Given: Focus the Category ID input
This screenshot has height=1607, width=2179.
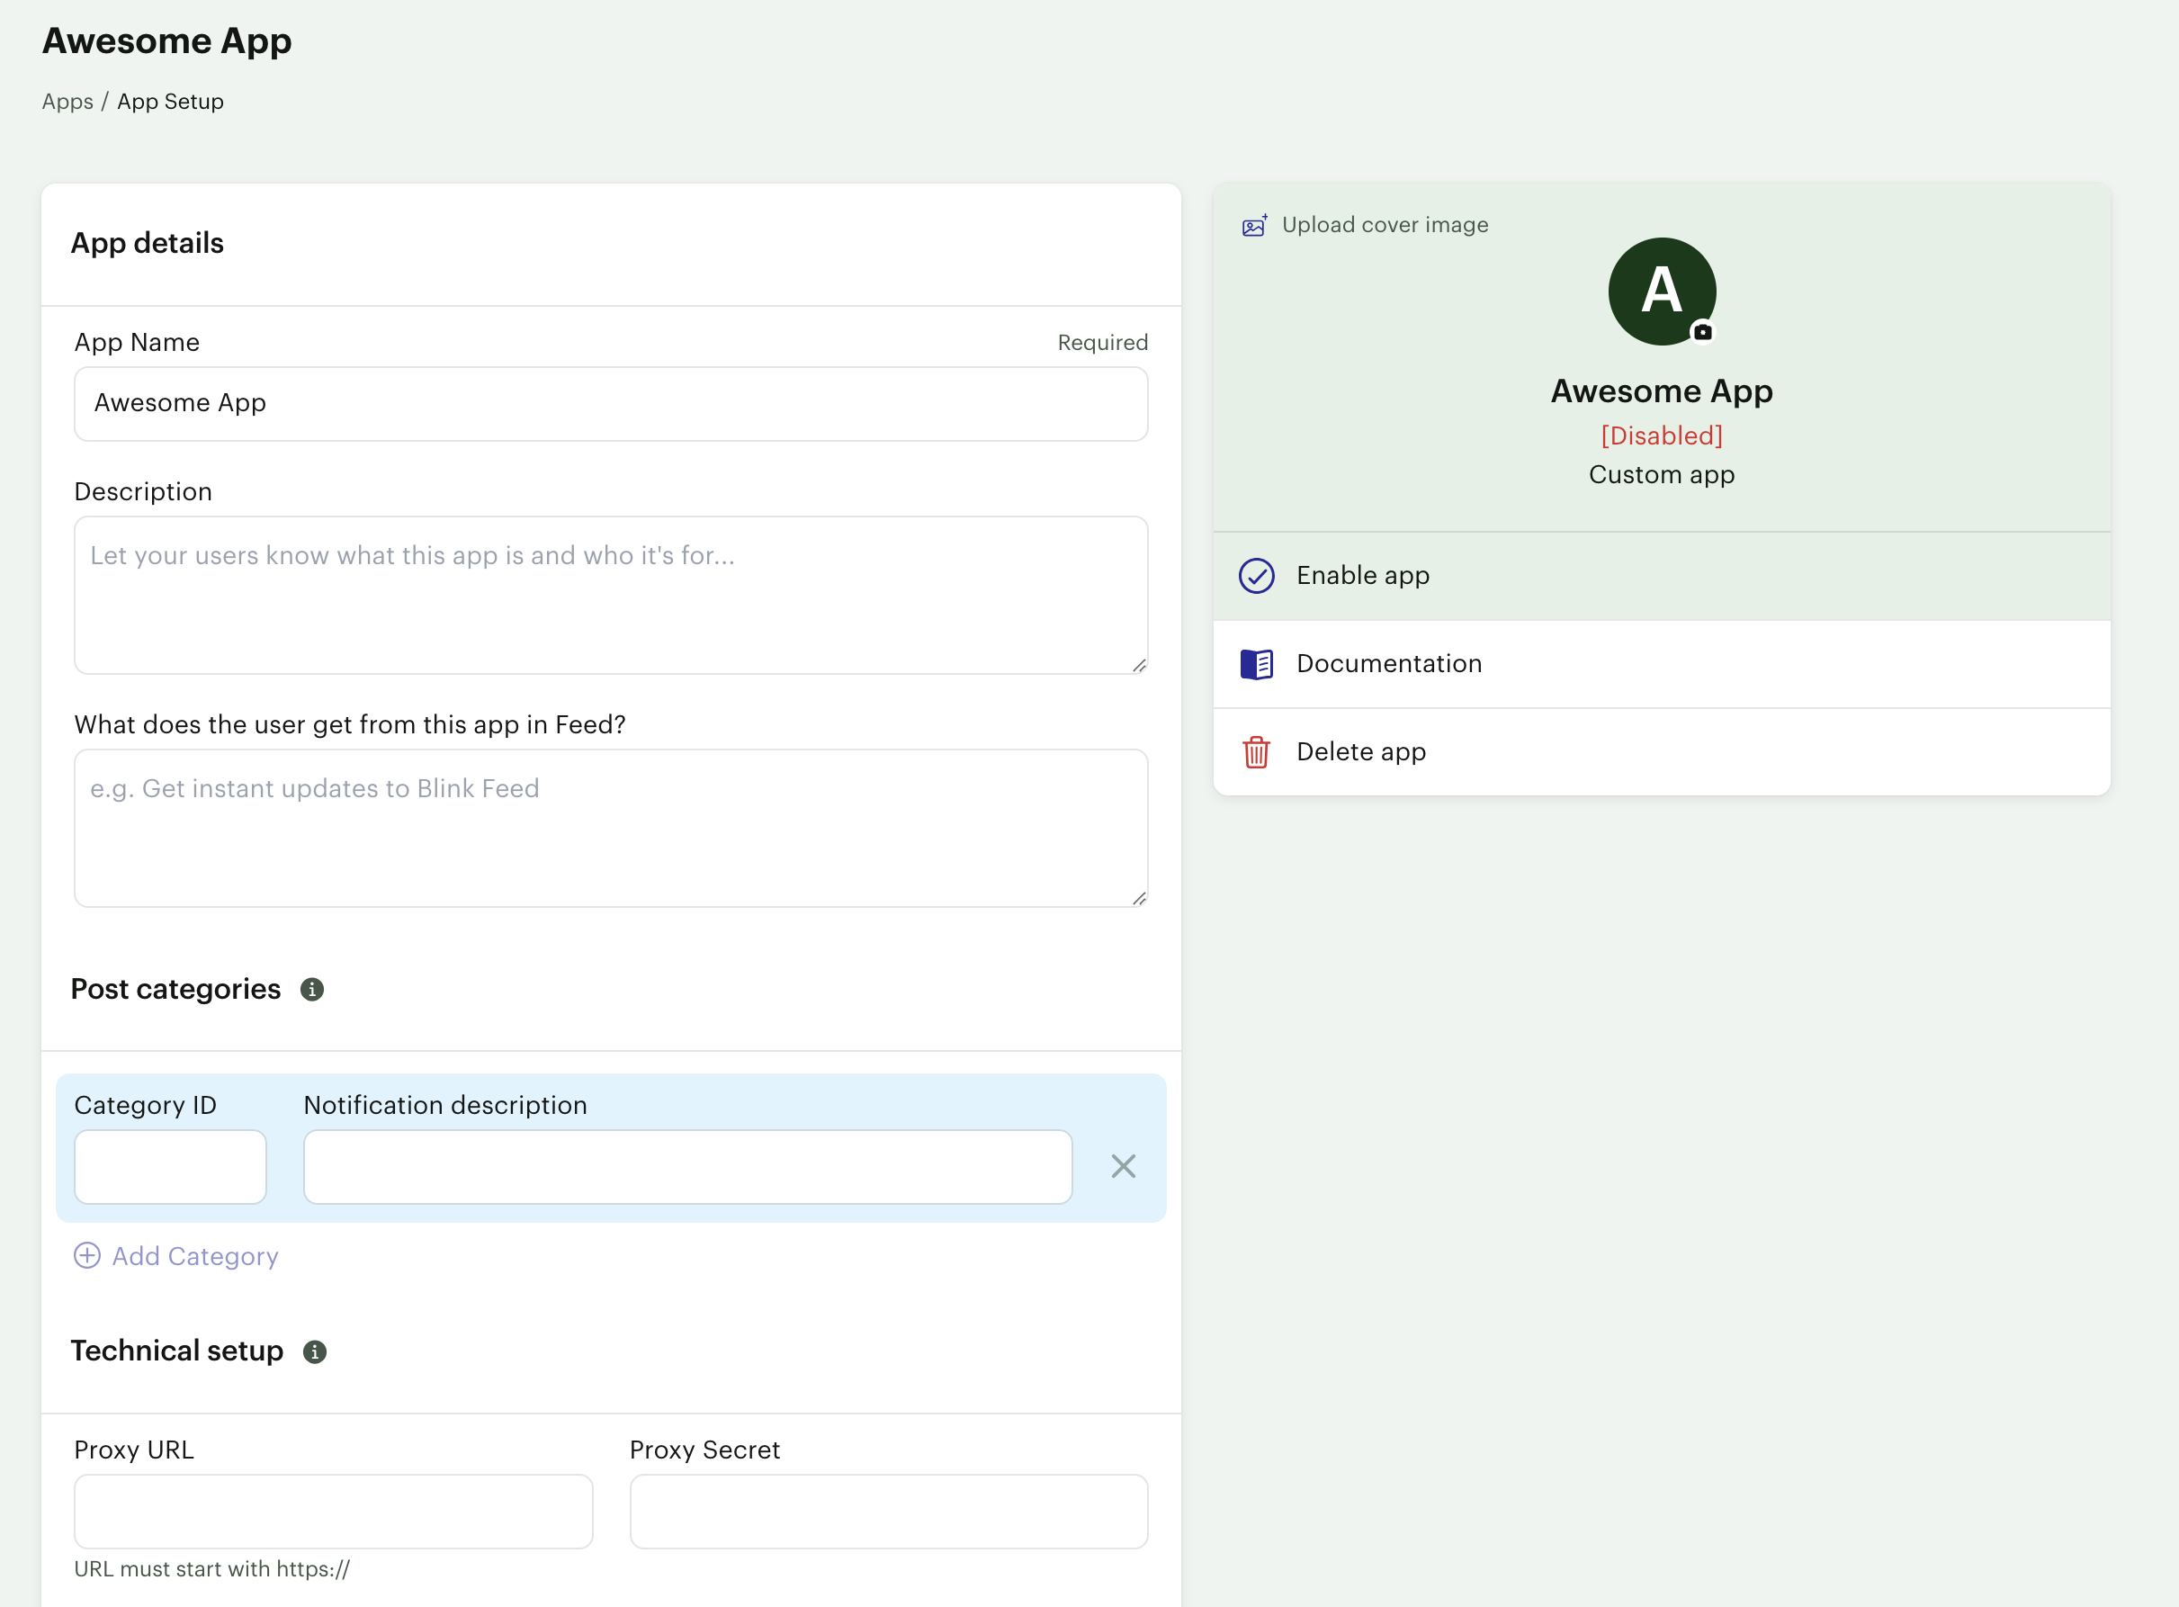Looking at the screenshot, I should 170,1167.
